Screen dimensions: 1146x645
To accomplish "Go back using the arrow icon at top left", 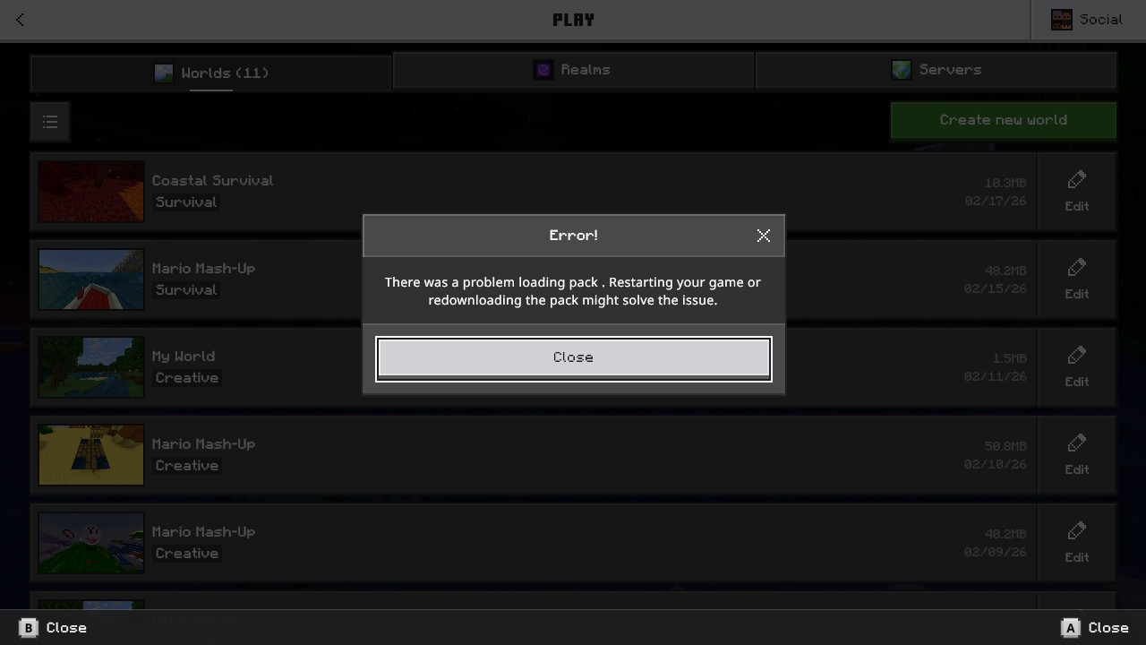I will (20, 20).
